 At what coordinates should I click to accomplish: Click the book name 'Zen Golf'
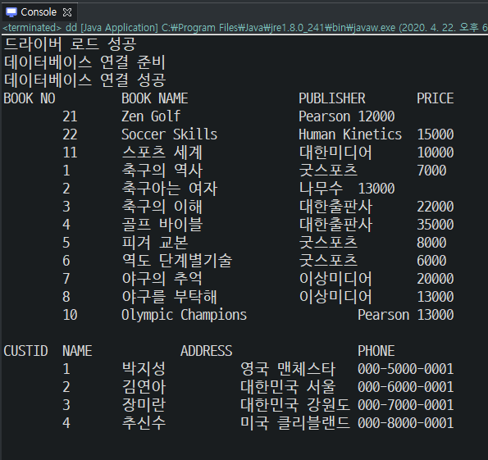point(151,116)
